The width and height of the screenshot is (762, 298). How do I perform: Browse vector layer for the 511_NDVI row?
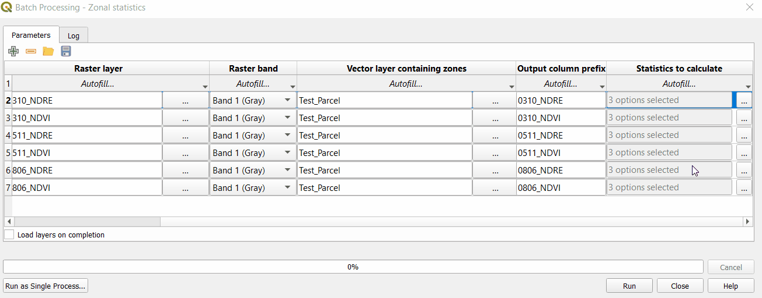pyautogui.click(x=495, y=153)
